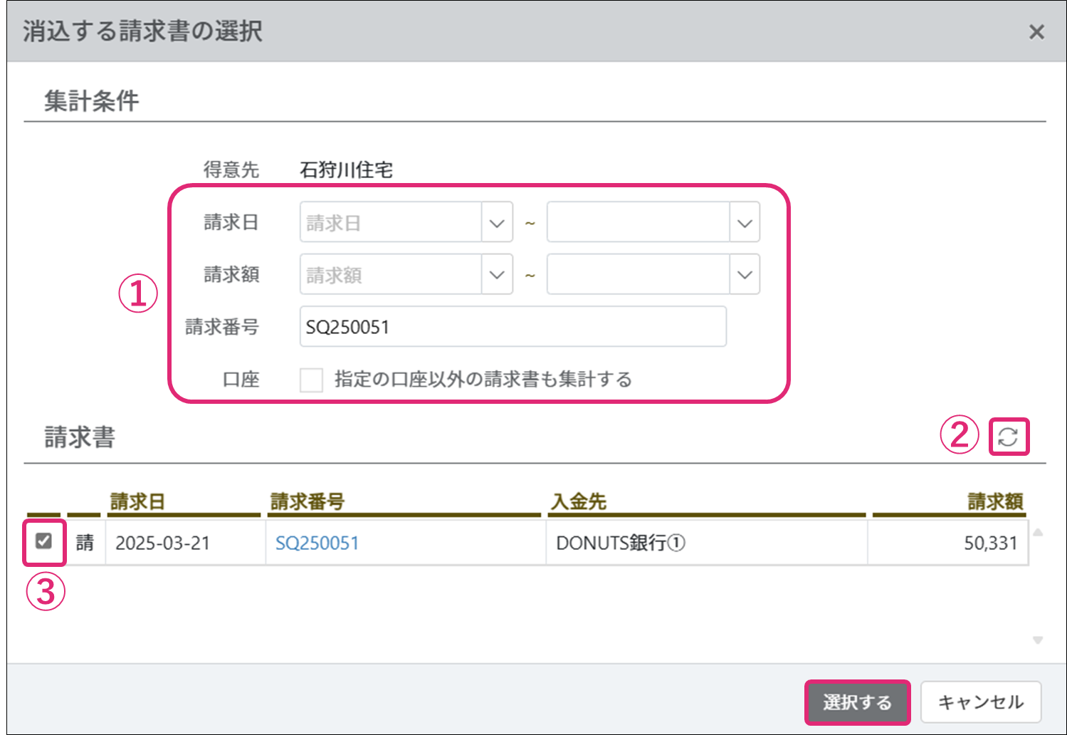
Task: Click the start 請求日 input field
Action: click(x=390, y=223)
